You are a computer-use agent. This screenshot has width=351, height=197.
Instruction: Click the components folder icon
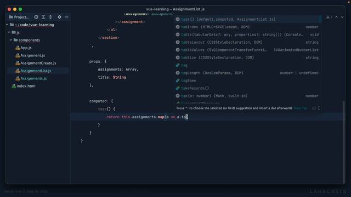pyautogui.click(x=15, y=40)
